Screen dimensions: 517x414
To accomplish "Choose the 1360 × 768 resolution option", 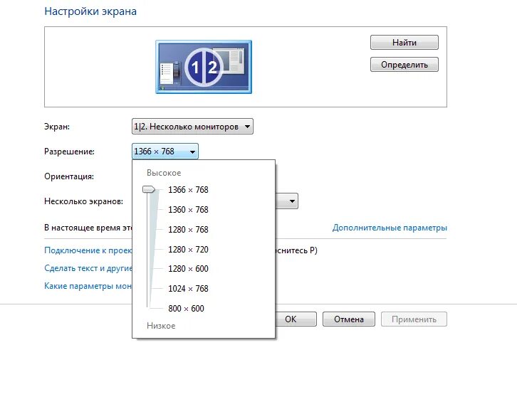I will [x=188, y=209].
